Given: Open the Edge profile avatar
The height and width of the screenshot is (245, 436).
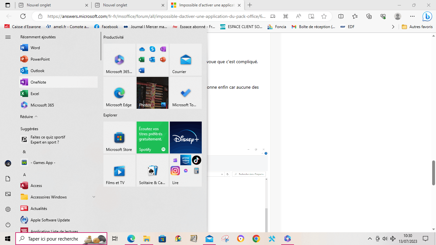Looking at the screenshot, I should point(398,16).
